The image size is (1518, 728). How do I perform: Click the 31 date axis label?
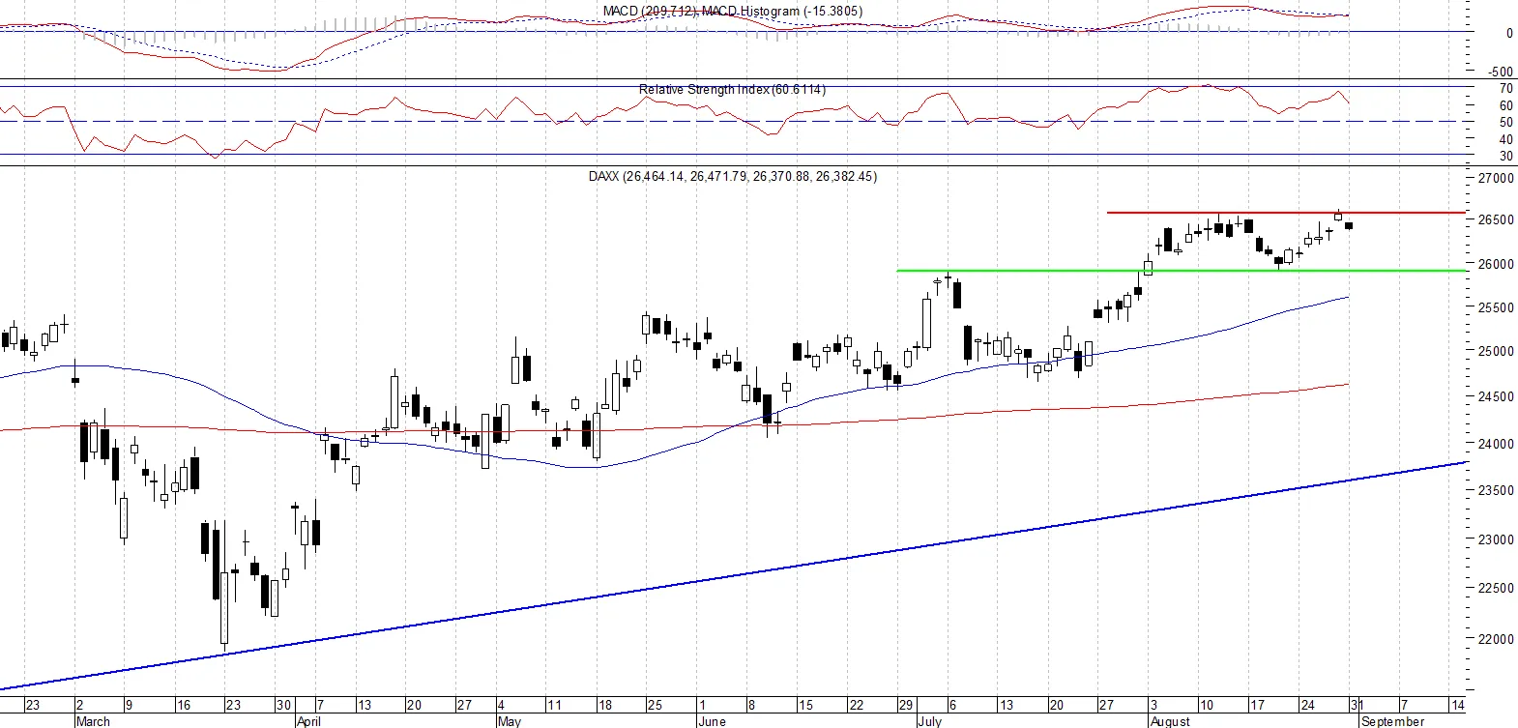(x=1357, y=705)
